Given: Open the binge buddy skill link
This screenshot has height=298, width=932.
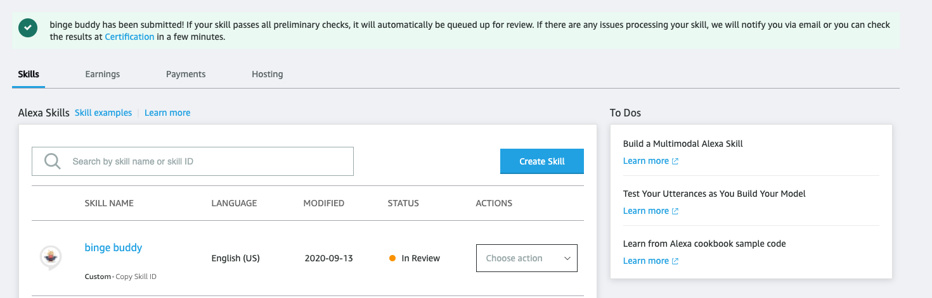Looking at the screenshot, I should coord(113,247).
